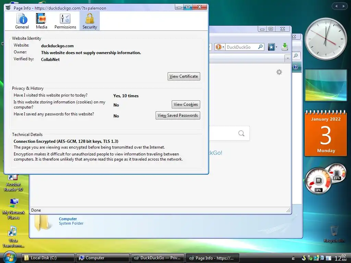Click the Windows Start orb
The image size is (351, 263).
click(10, 258)
